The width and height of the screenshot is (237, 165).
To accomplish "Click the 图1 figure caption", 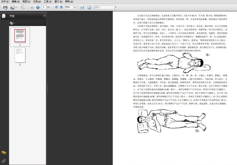I will (208, 55).
